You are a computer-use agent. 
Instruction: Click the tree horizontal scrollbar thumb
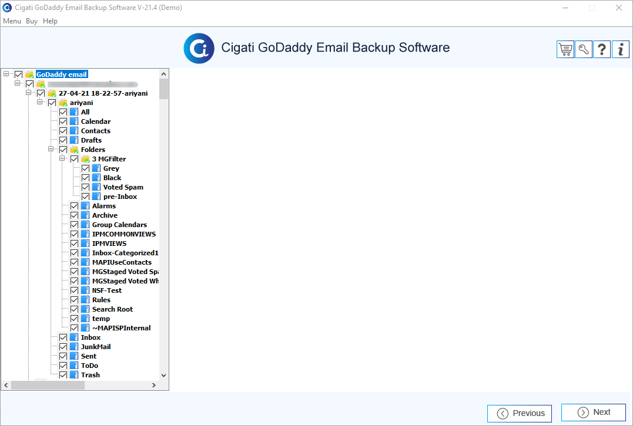(x=48, y=386)
